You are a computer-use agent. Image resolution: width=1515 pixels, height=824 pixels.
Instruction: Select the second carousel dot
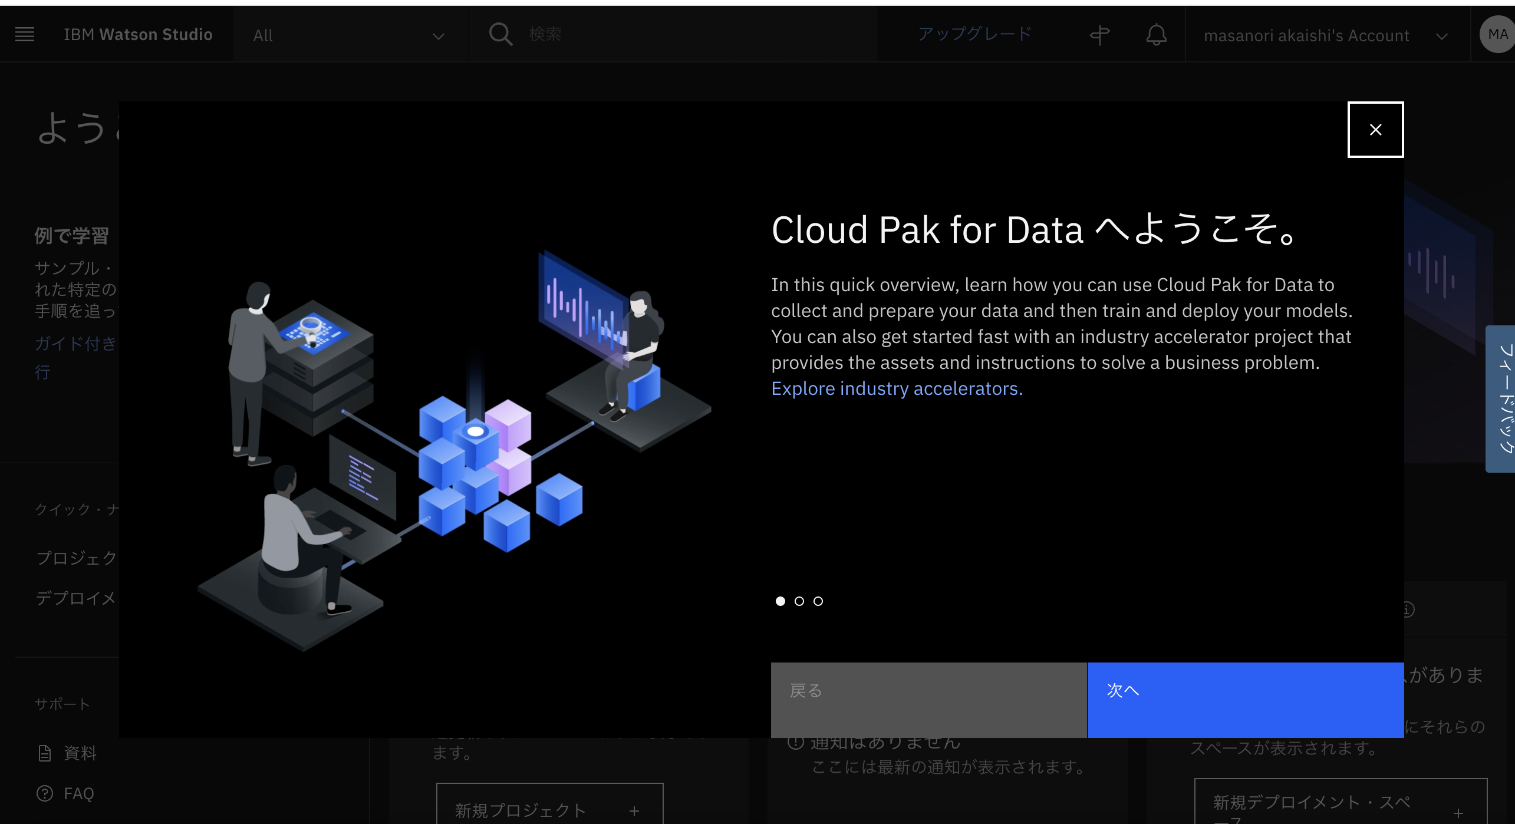click(799, 601)
